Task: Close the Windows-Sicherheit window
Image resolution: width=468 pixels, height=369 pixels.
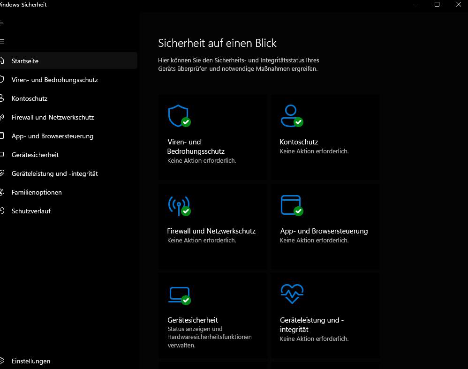Action: coord(459,4)
